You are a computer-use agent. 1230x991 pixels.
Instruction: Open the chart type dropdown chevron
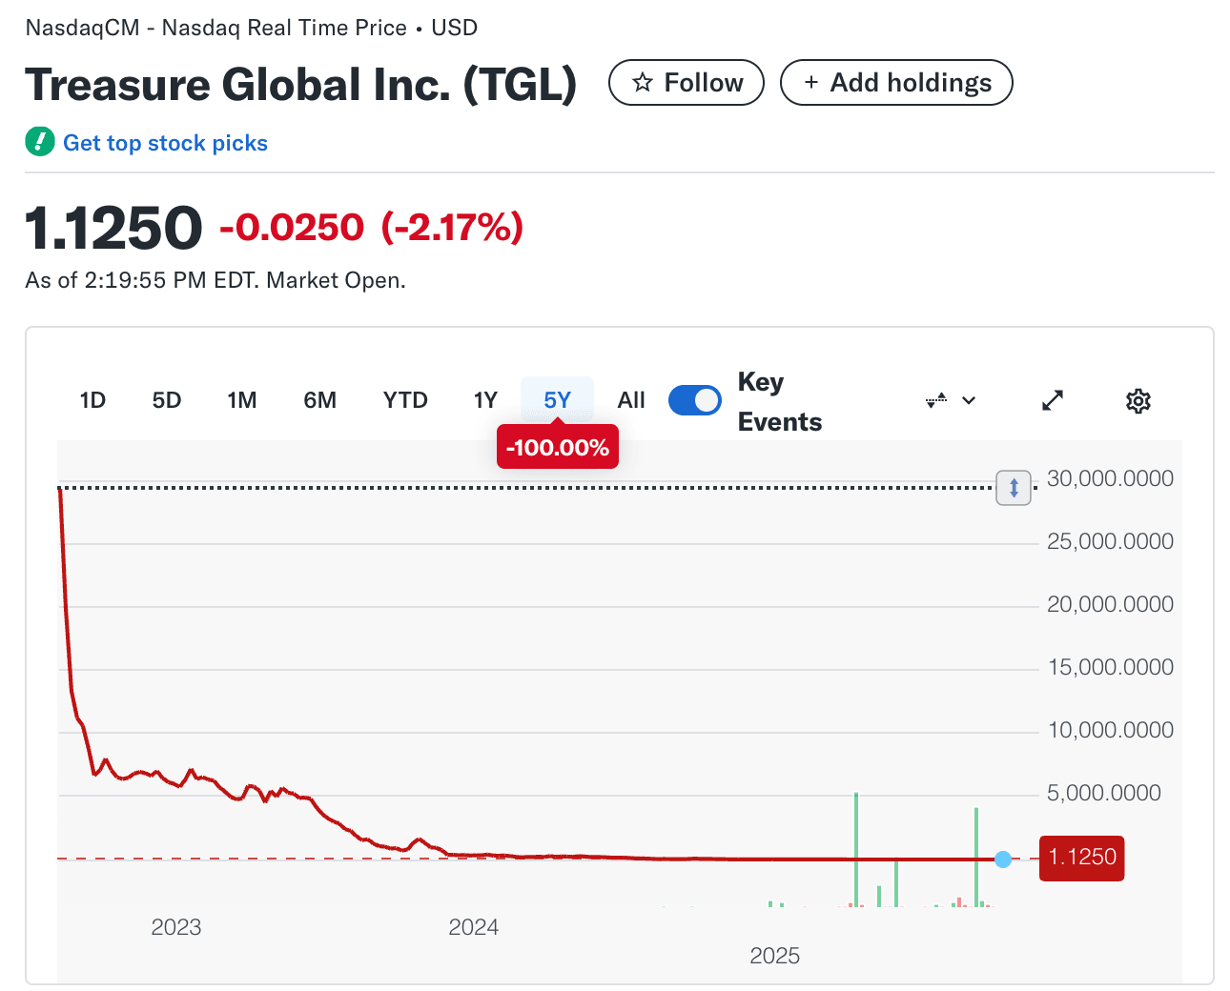click(969, 400)
